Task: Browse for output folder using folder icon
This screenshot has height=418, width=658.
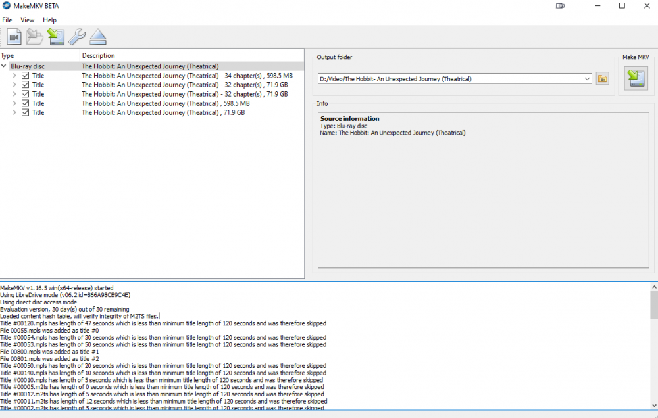Action: click(603, 78)
